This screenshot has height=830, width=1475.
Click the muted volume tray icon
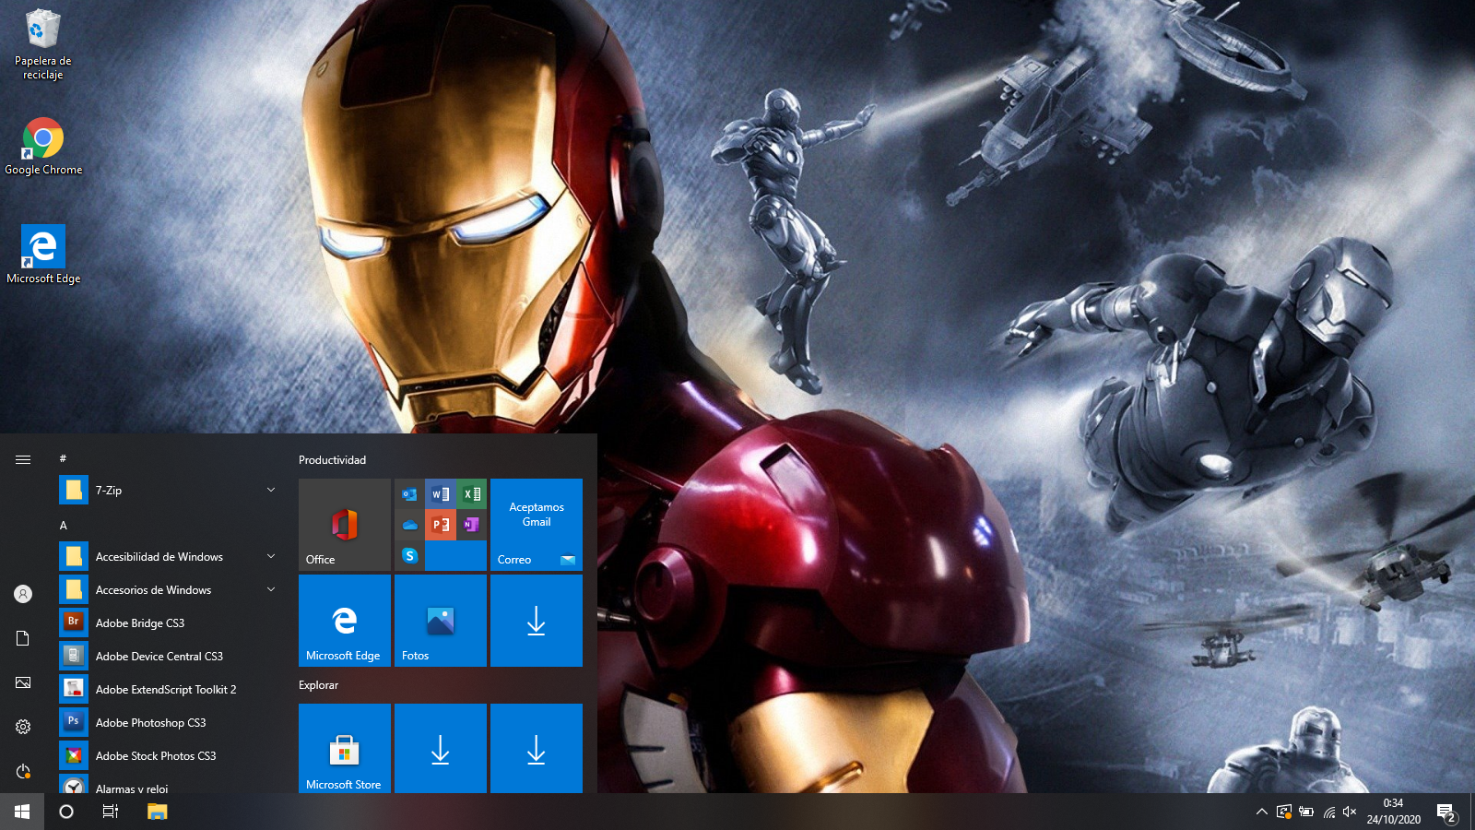1351,812
